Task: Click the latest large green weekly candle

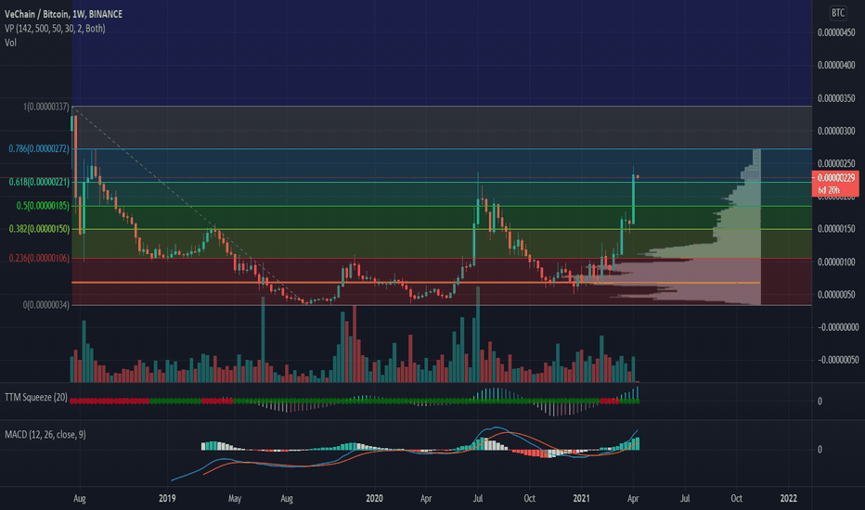Action: [633, 198]
